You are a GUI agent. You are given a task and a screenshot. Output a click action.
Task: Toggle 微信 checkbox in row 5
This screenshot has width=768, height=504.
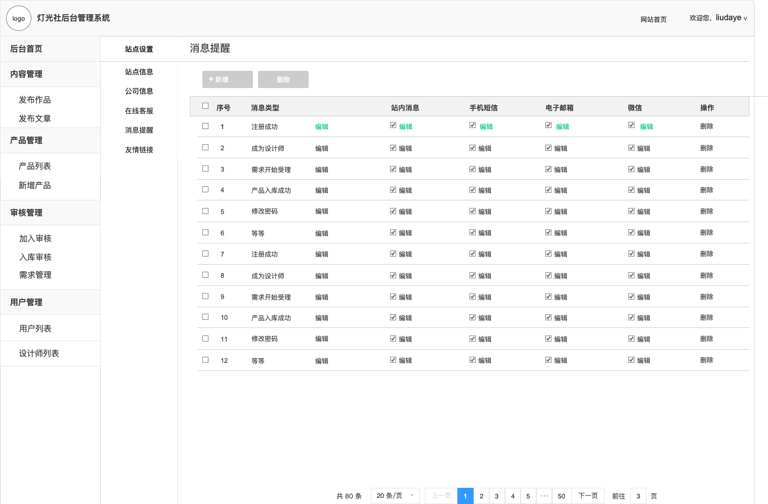click(631, 211)
